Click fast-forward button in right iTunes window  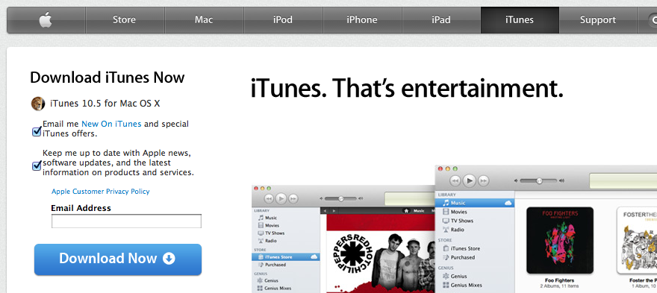click(483, 181)
